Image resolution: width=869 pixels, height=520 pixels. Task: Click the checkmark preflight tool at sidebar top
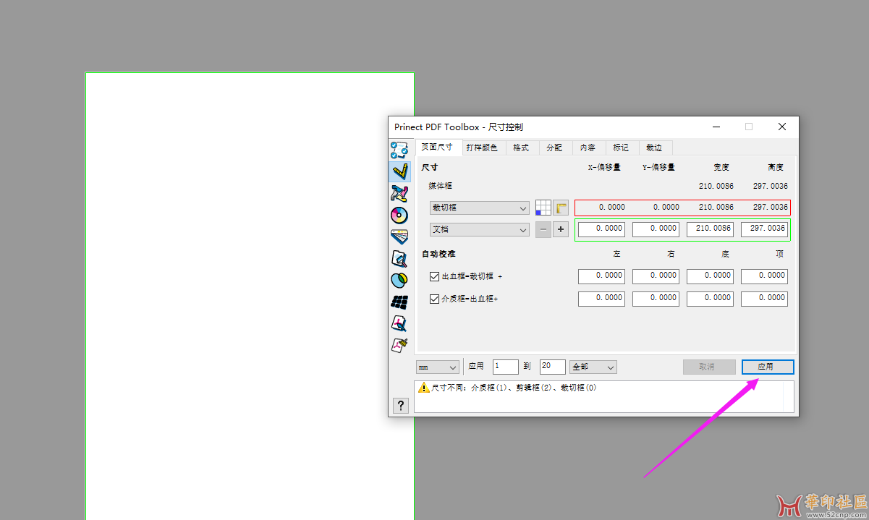click(401, 150)
